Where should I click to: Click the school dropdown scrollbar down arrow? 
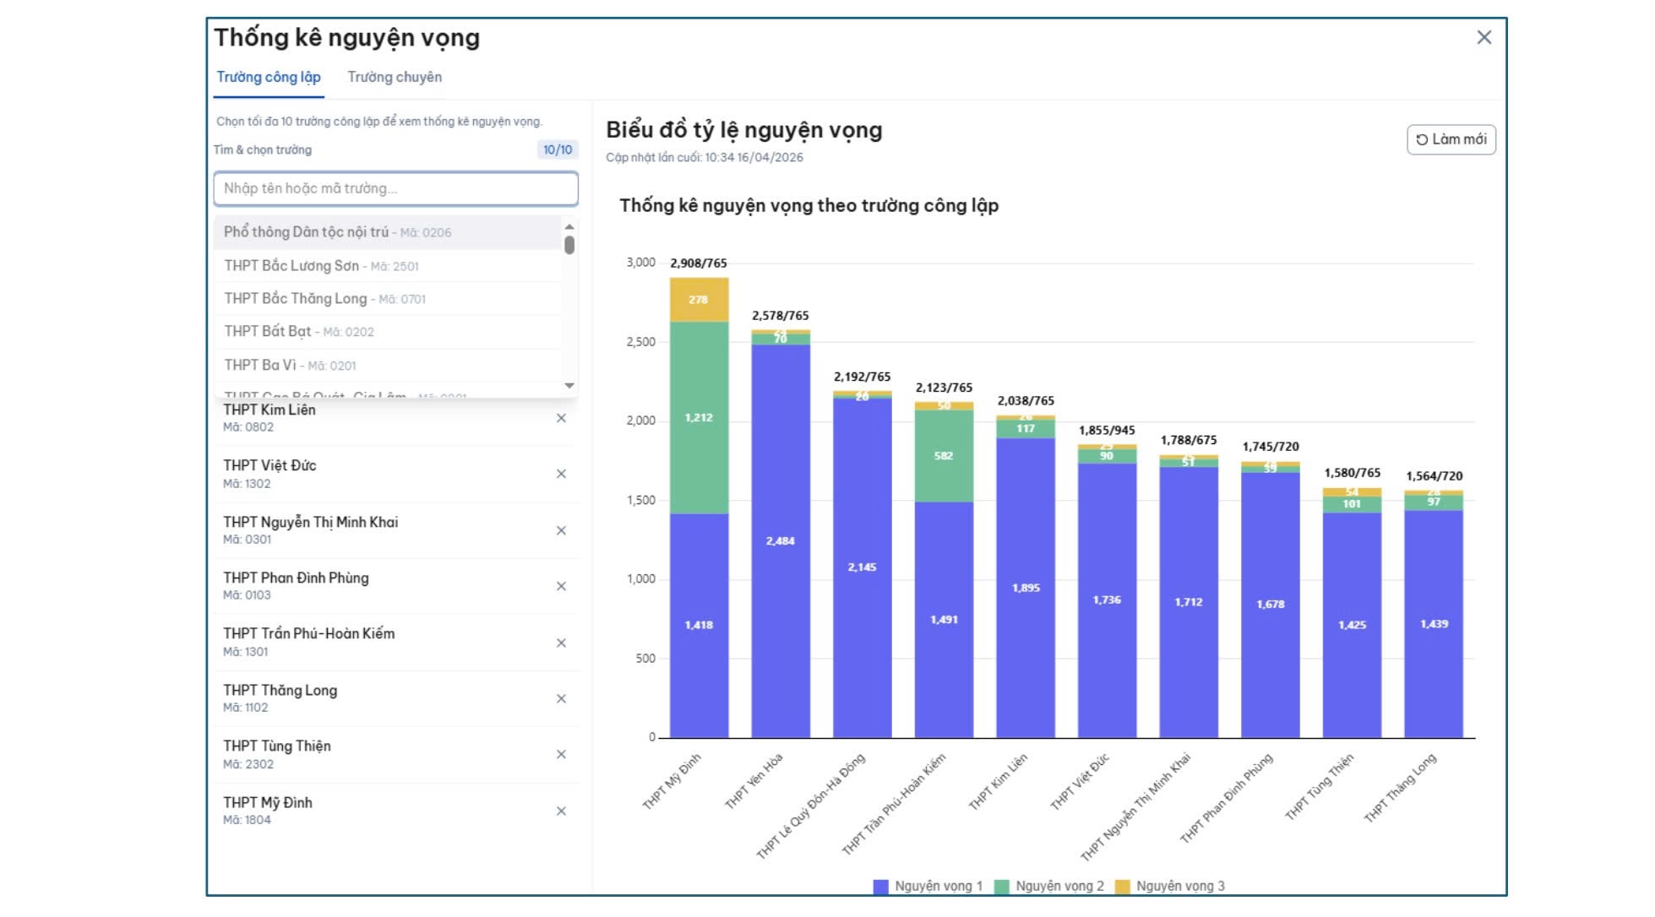(x=569, y=385)
